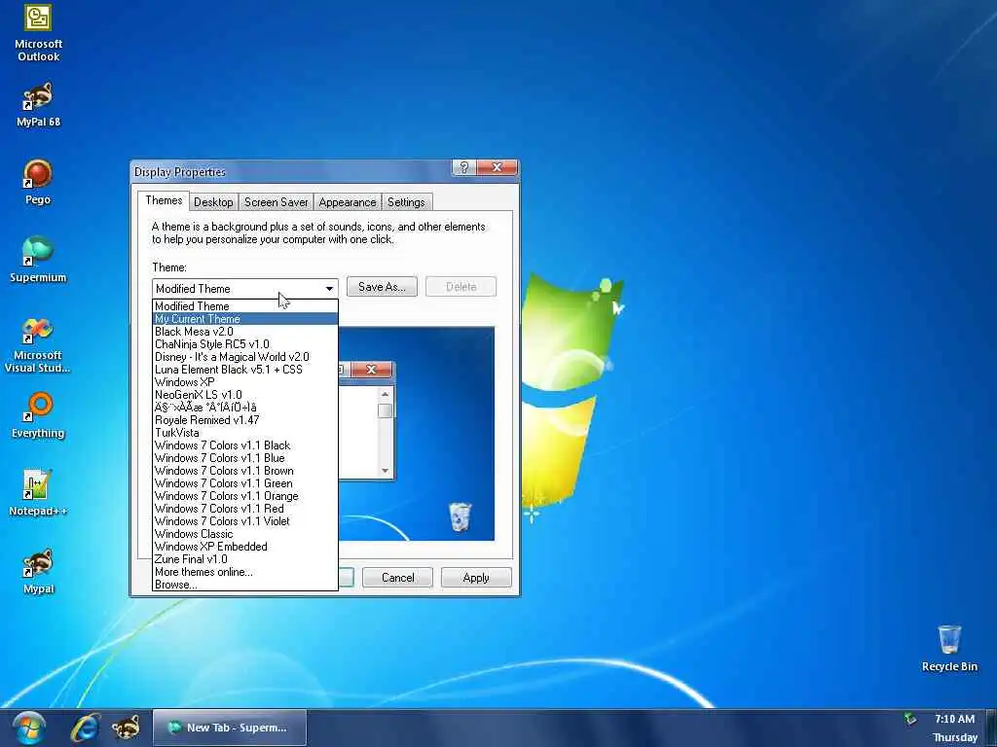Click the help question mark button in Display Properties
Screen dimensions: 997x747
(463, 167)
